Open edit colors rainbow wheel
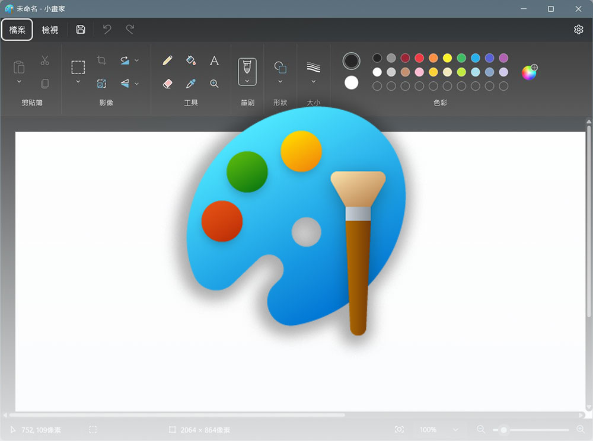The image size is (593, 441). pyautogui.click(x=529, y=72)
